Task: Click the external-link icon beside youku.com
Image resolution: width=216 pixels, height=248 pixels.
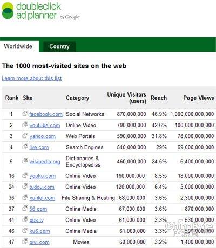Action: (25, 175)
